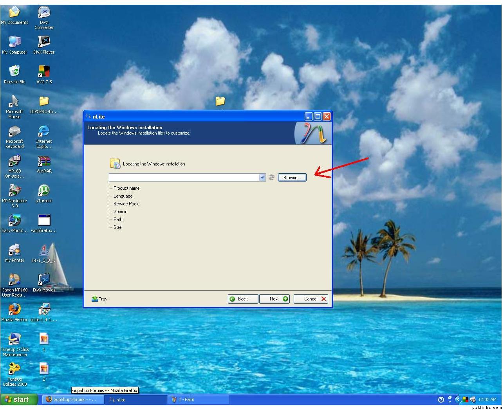Click inside the installation path input field
502x410 pixels.
click(x=183, y=178)
